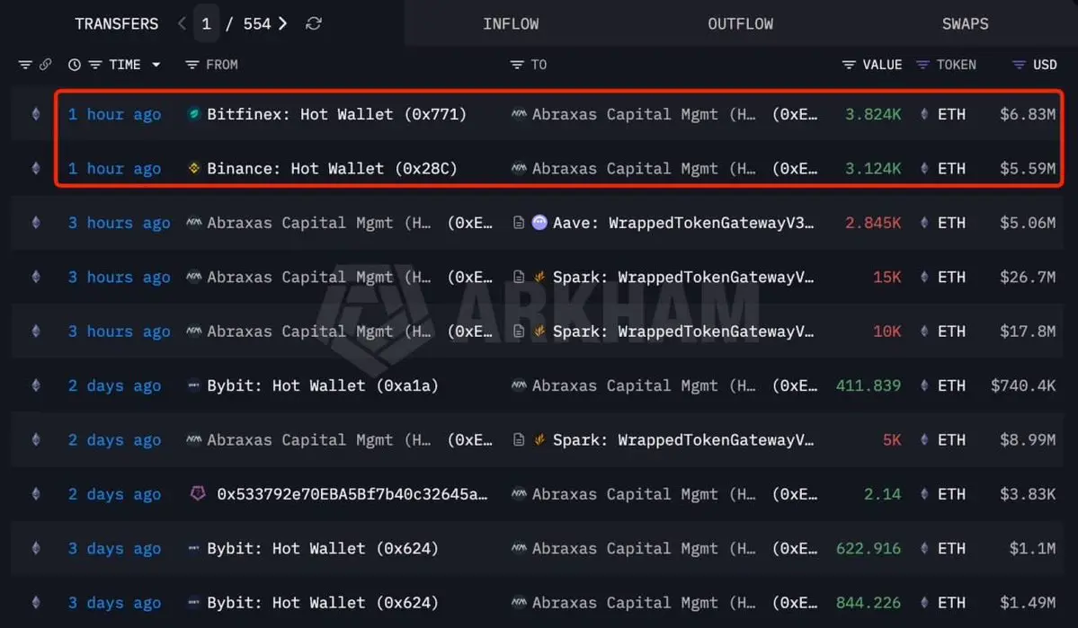Click the 844.226 ETH value
This screenshot has height=628, width=1078.
[869, 603]
